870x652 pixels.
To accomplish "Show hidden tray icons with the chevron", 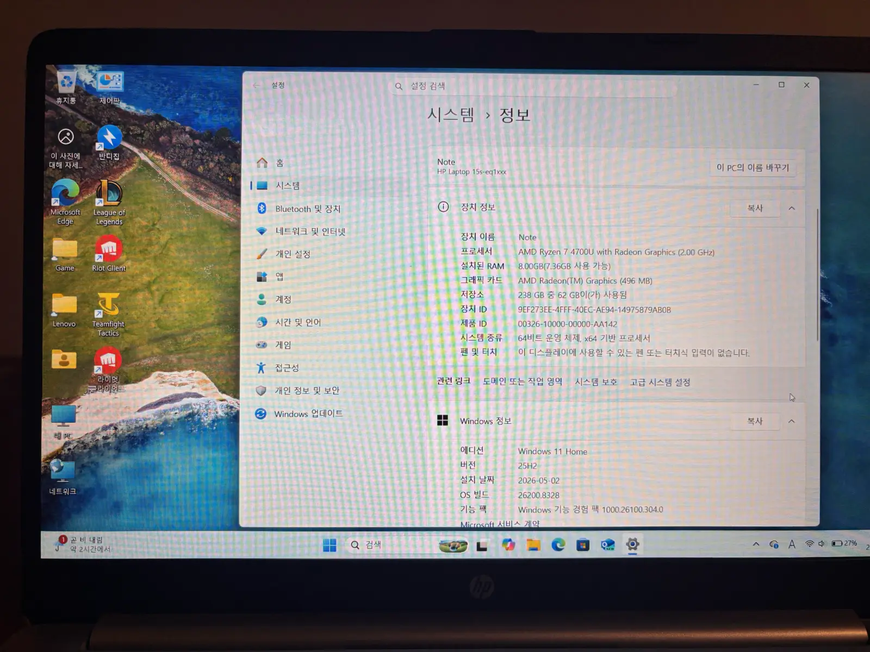I will 756,544.
